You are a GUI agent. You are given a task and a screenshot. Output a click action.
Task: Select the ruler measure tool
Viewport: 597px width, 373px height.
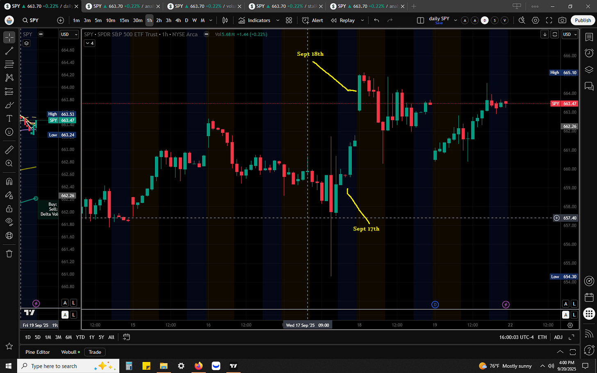[x=9, y=150]
